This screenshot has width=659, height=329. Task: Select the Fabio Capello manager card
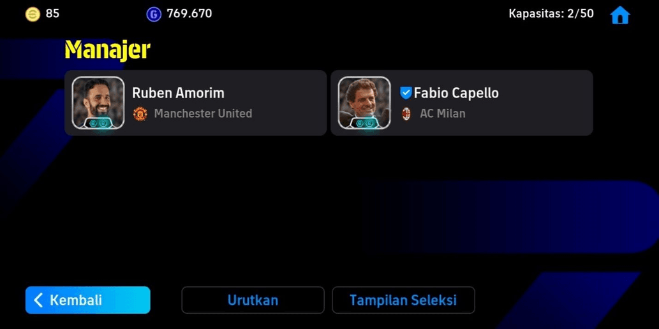(461, 102)
